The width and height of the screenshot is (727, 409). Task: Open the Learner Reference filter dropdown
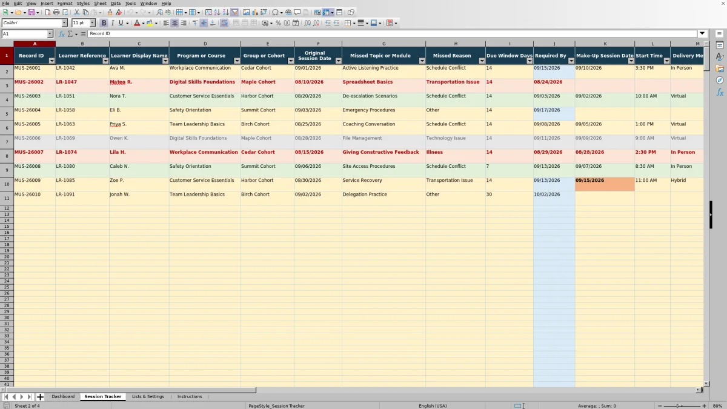(x=105, y=61)
